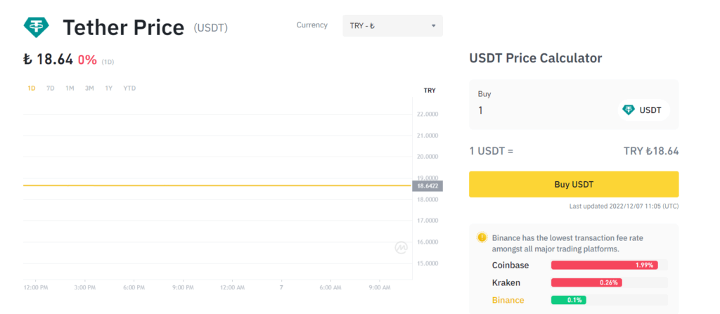The height and width of the screenshot is (314, 720).
Task: Click the dropdown arrow in the currency selector
Action: (433, 26)
